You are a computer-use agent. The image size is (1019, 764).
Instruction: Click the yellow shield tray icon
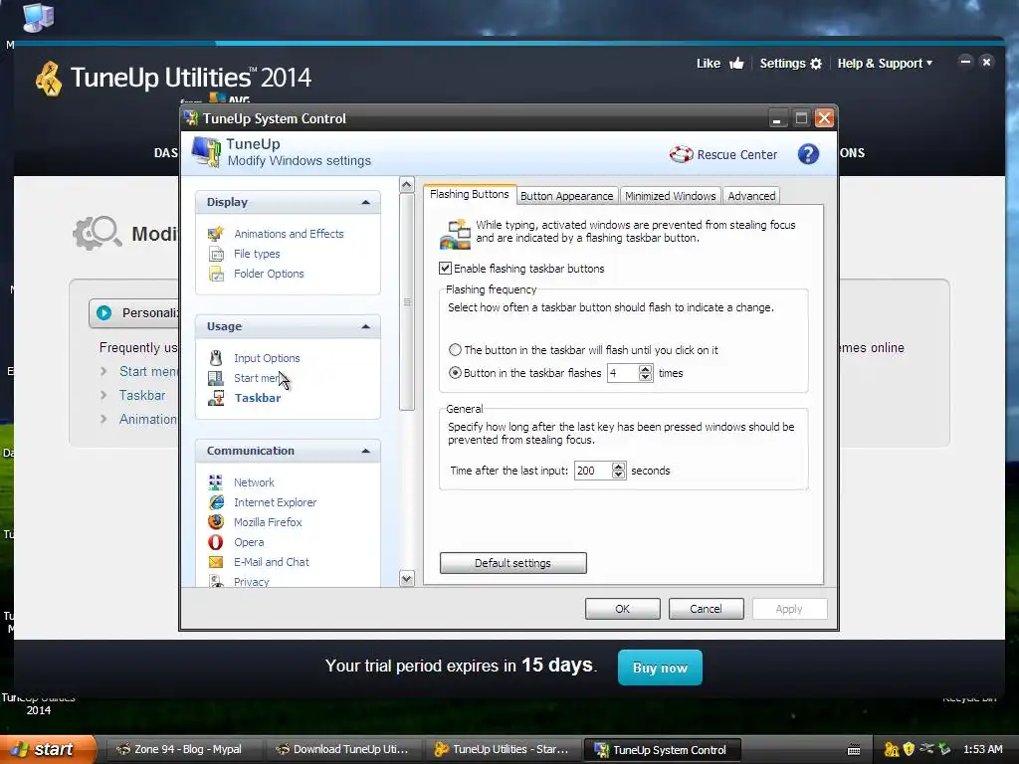(x=909, y=749)
